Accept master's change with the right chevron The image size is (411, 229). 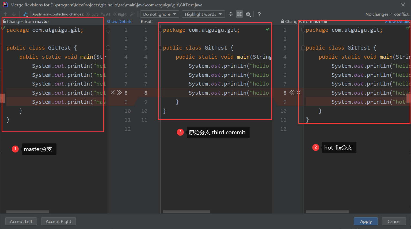click(119, 93)
